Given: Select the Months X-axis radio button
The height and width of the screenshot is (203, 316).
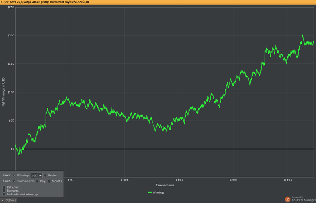Looking at the screenshot, I should 49,181.
